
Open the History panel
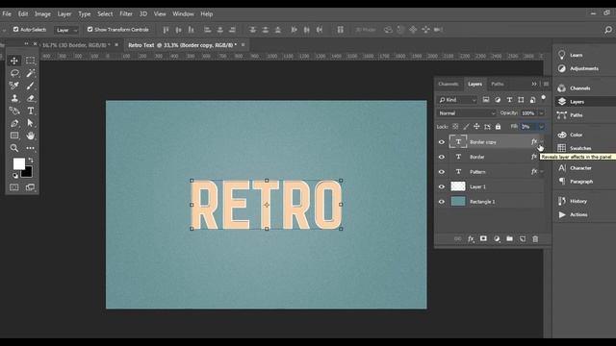(578, 201)
